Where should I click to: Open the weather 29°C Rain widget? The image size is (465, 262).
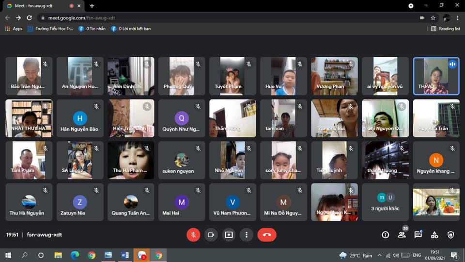pos(356,256)
